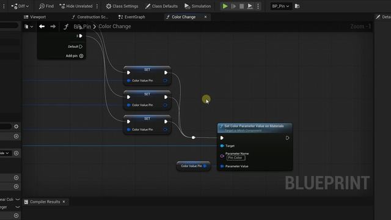Image resolution: width=391 pixels, height=220 pixels.
Task: Click the function icon in the breadcrumb
Action: pyautogui.click(x=66, y=26)
